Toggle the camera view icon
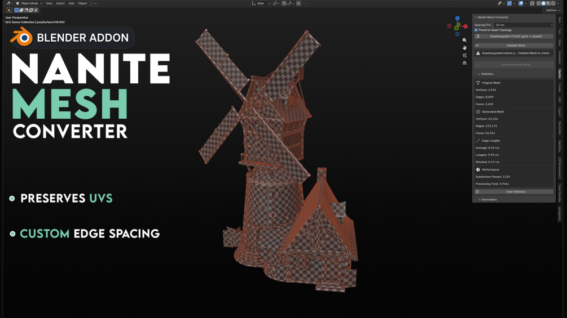Viewport: 567px width, 318px height. pyautogui.click(x=465, y=55)
